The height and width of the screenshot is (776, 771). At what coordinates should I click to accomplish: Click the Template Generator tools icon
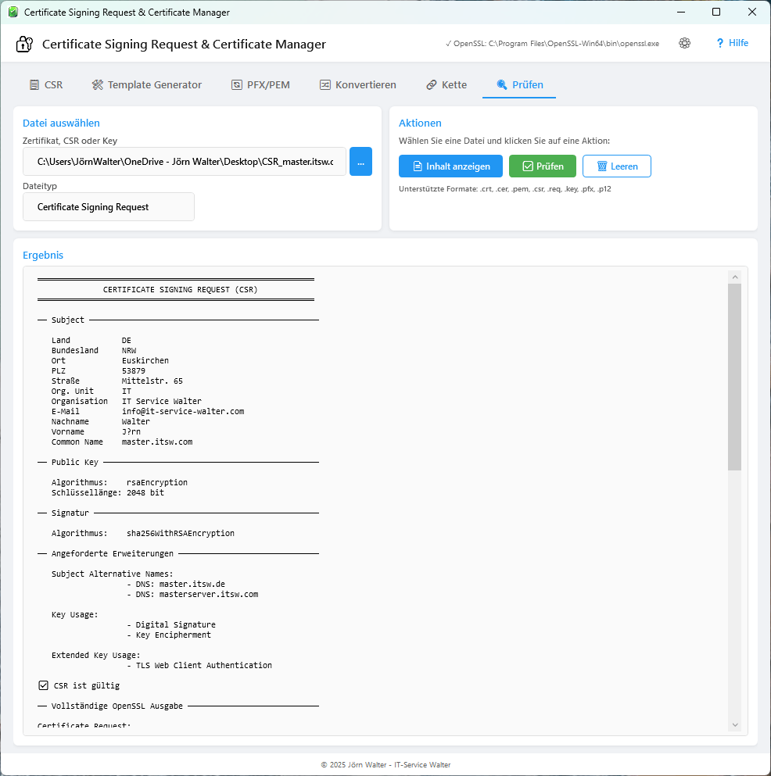click(x=98, y=85)
